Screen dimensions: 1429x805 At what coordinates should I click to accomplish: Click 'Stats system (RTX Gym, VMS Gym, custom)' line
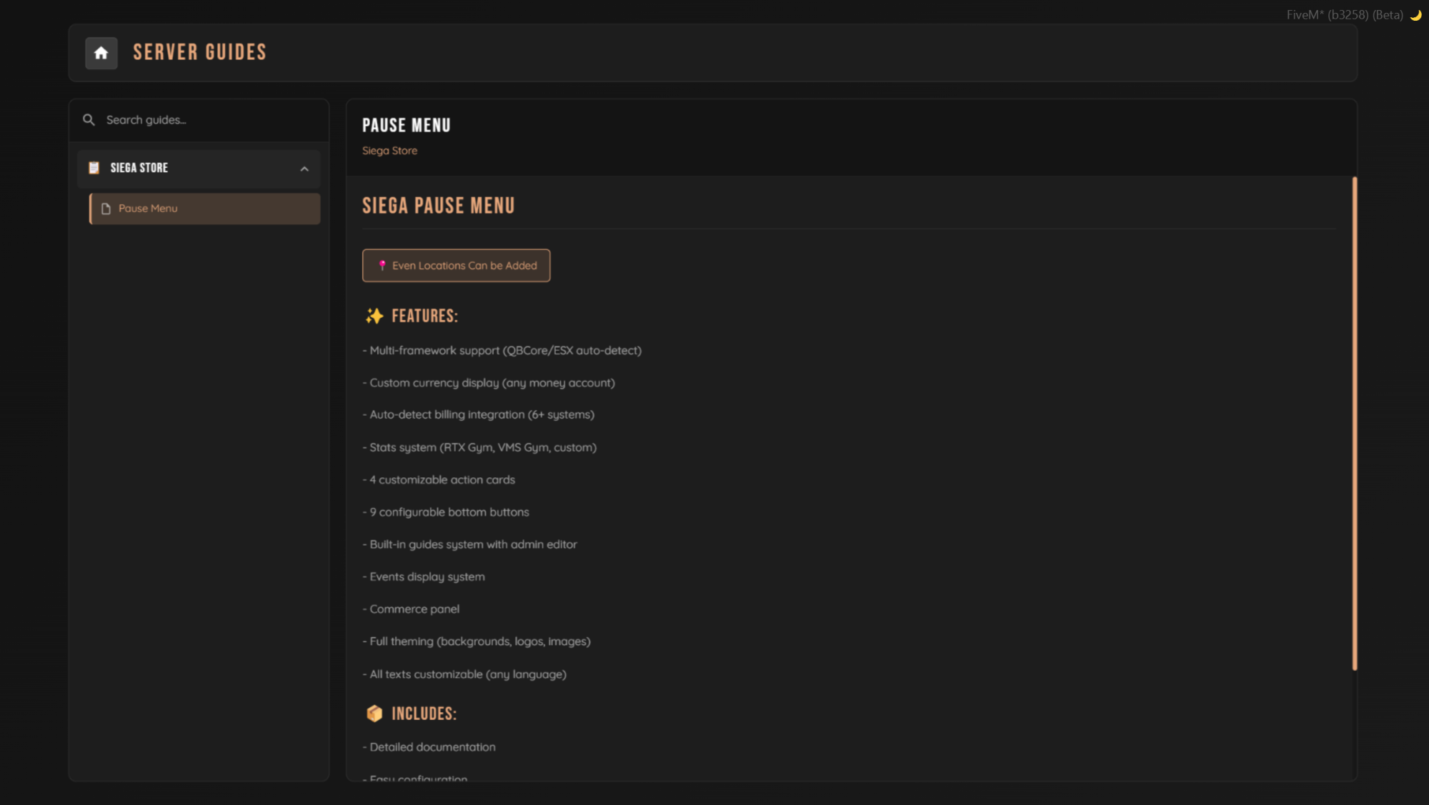click(x=479, y=448)
